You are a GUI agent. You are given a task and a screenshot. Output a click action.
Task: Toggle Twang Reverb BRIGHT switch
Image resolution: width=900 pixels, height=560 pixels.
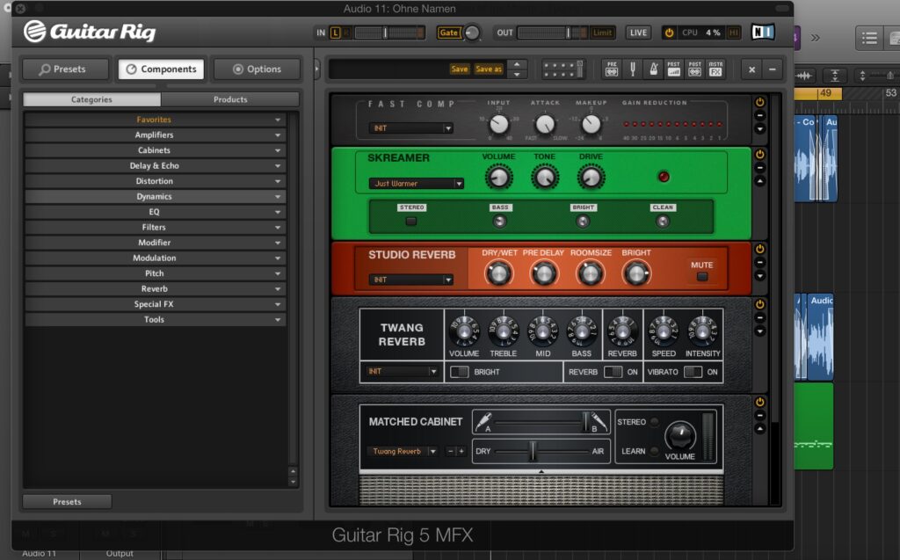(459, 372)
